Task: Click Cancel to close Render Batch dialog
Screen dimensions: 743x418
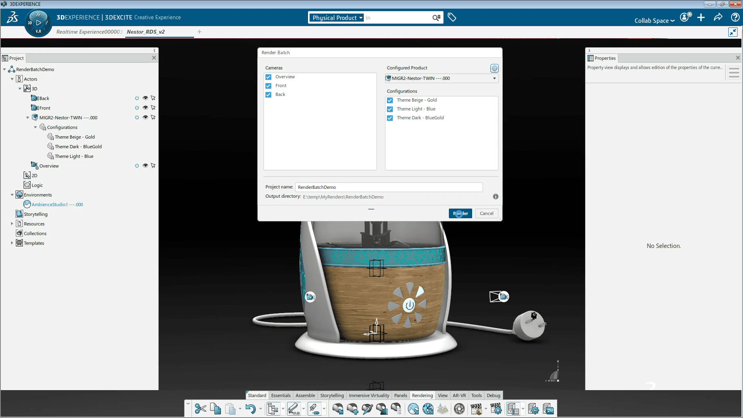Action: click(486, 213)
